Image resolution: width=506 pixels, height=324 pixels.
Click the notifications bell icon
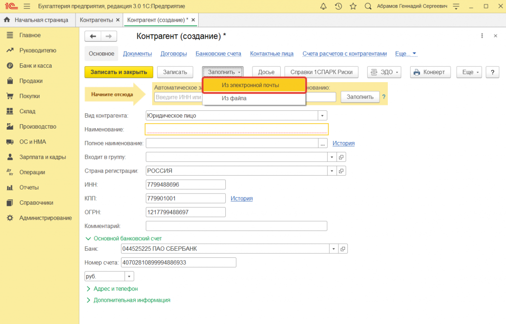pyautogui.click(x=324, y=6)
